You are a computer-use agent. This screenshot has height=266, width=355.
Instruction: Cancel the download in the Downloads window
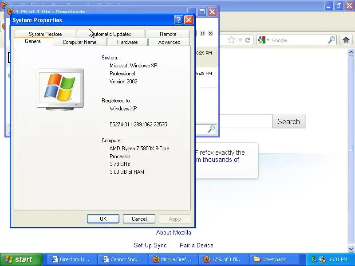(x=210, y=33)
